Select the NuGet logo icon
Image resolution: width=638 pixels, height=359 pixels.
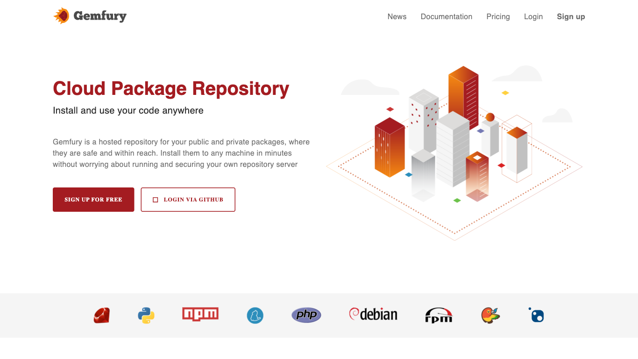tap(536, 315)
